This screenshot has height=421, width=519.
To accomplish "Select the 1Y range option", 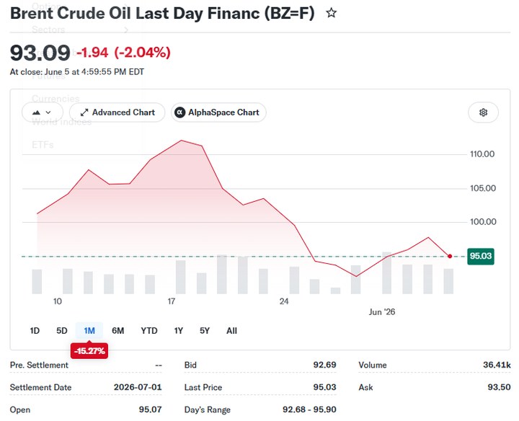I will [x=179, y=331].
